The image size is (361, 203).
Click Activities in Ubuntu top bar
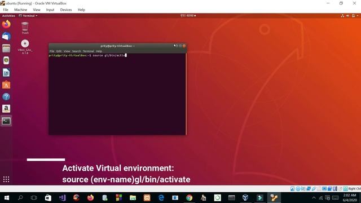pos(8,16)
